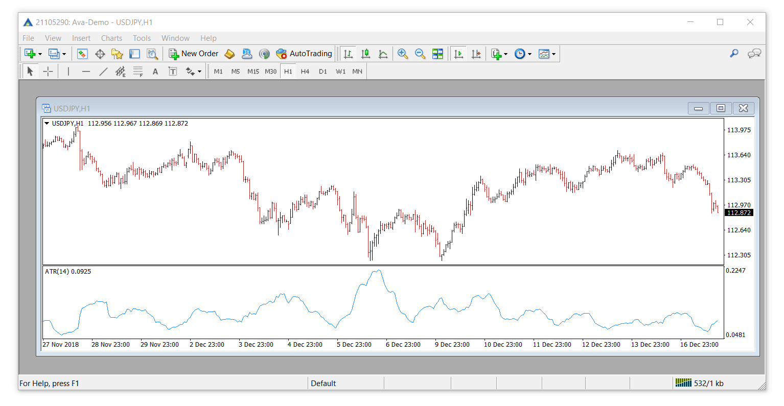Open the Arrows objects icon
Viewport: 784px width, 406px height.
click(x=190, y=71)
